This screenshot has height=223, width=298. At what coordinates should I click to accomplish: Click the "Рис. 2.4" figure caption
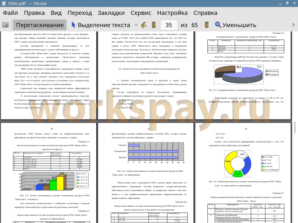[x=148, y=173]
